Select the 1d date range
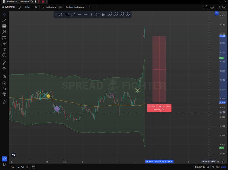Screen dimensions: 228x170 pos(27,167)
